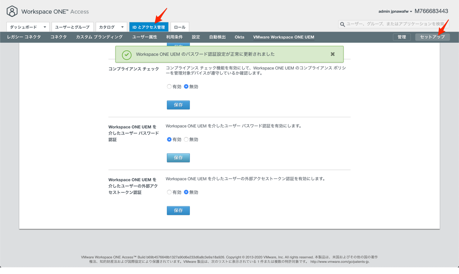Viewport: 459px width, 274px height.
Task: Open the 利用条件 submenu item
Action: (x=174, y=37)
